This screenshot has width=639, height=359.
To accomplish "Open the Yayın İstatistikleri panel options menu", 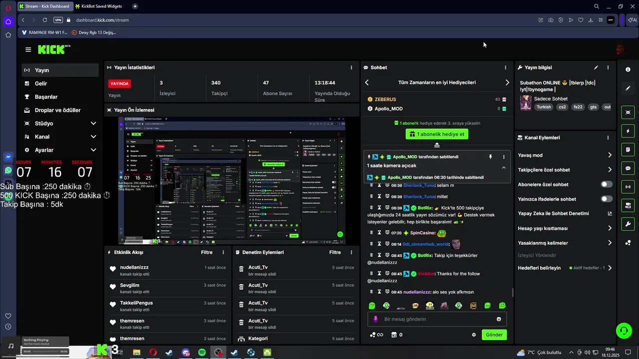I will pos(351,67).
